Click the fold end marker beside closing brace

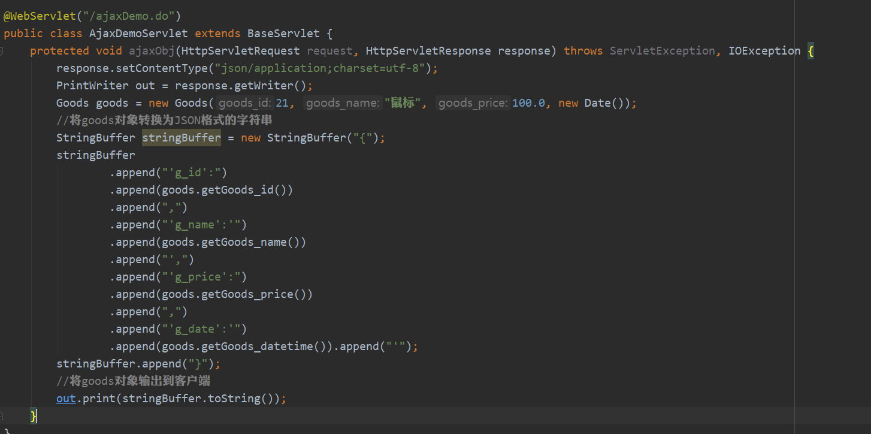(x=2, y=415)
